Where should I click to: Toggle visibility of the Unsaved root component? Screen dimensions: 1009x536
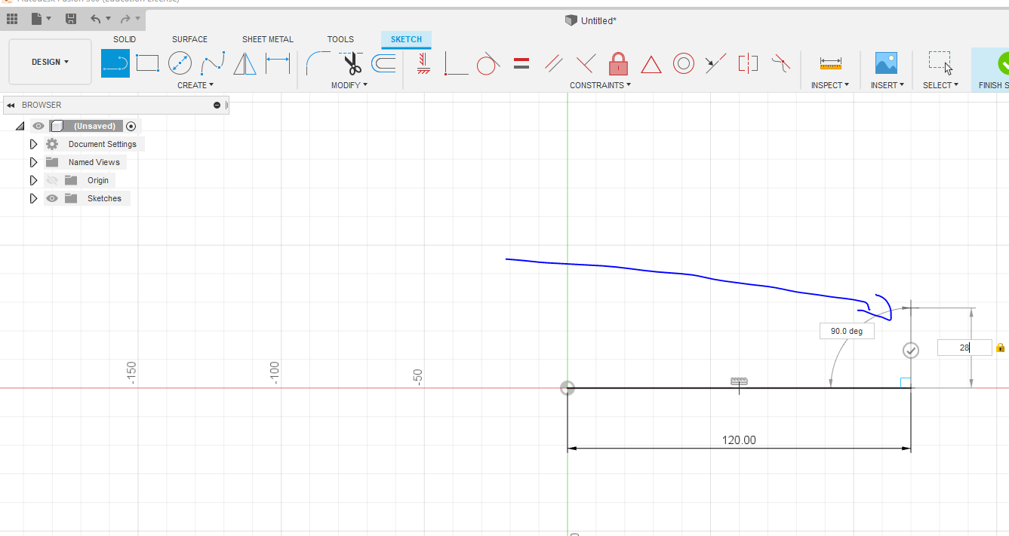coord(38,126)
